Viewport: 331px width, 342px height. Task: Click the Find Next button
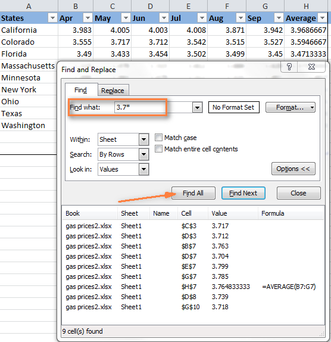pyautogui.click(x=243, y=193)
